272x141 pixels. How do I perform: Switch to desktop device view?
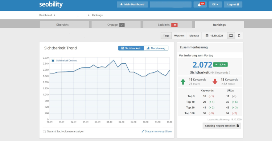tap(231, 36)
